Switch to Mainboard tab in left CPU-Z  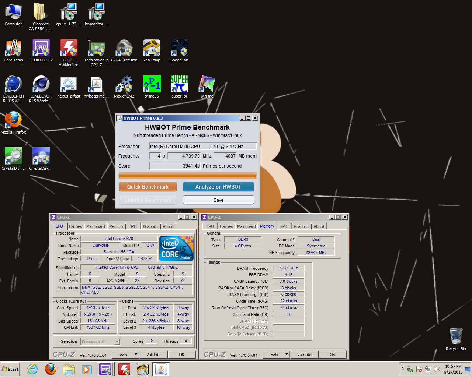tap(96, 226)
